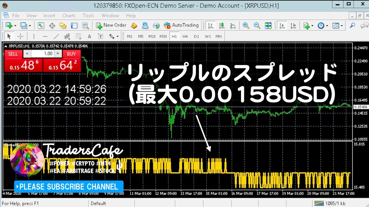
Task: Open the Indicators list icon
Action: point(306,26)
